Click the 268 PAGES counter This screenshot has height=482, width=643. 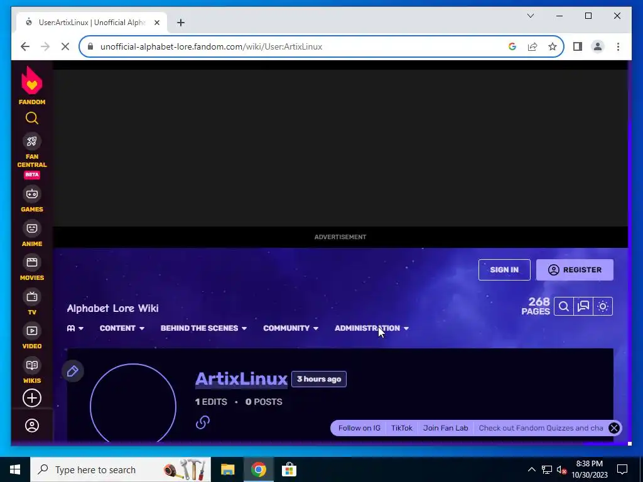[536, 306]
